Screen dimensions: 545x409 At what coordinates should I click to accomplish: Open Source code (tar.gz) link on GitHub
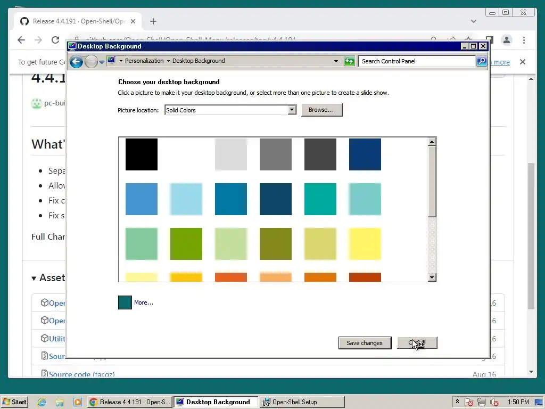(81, 374)
